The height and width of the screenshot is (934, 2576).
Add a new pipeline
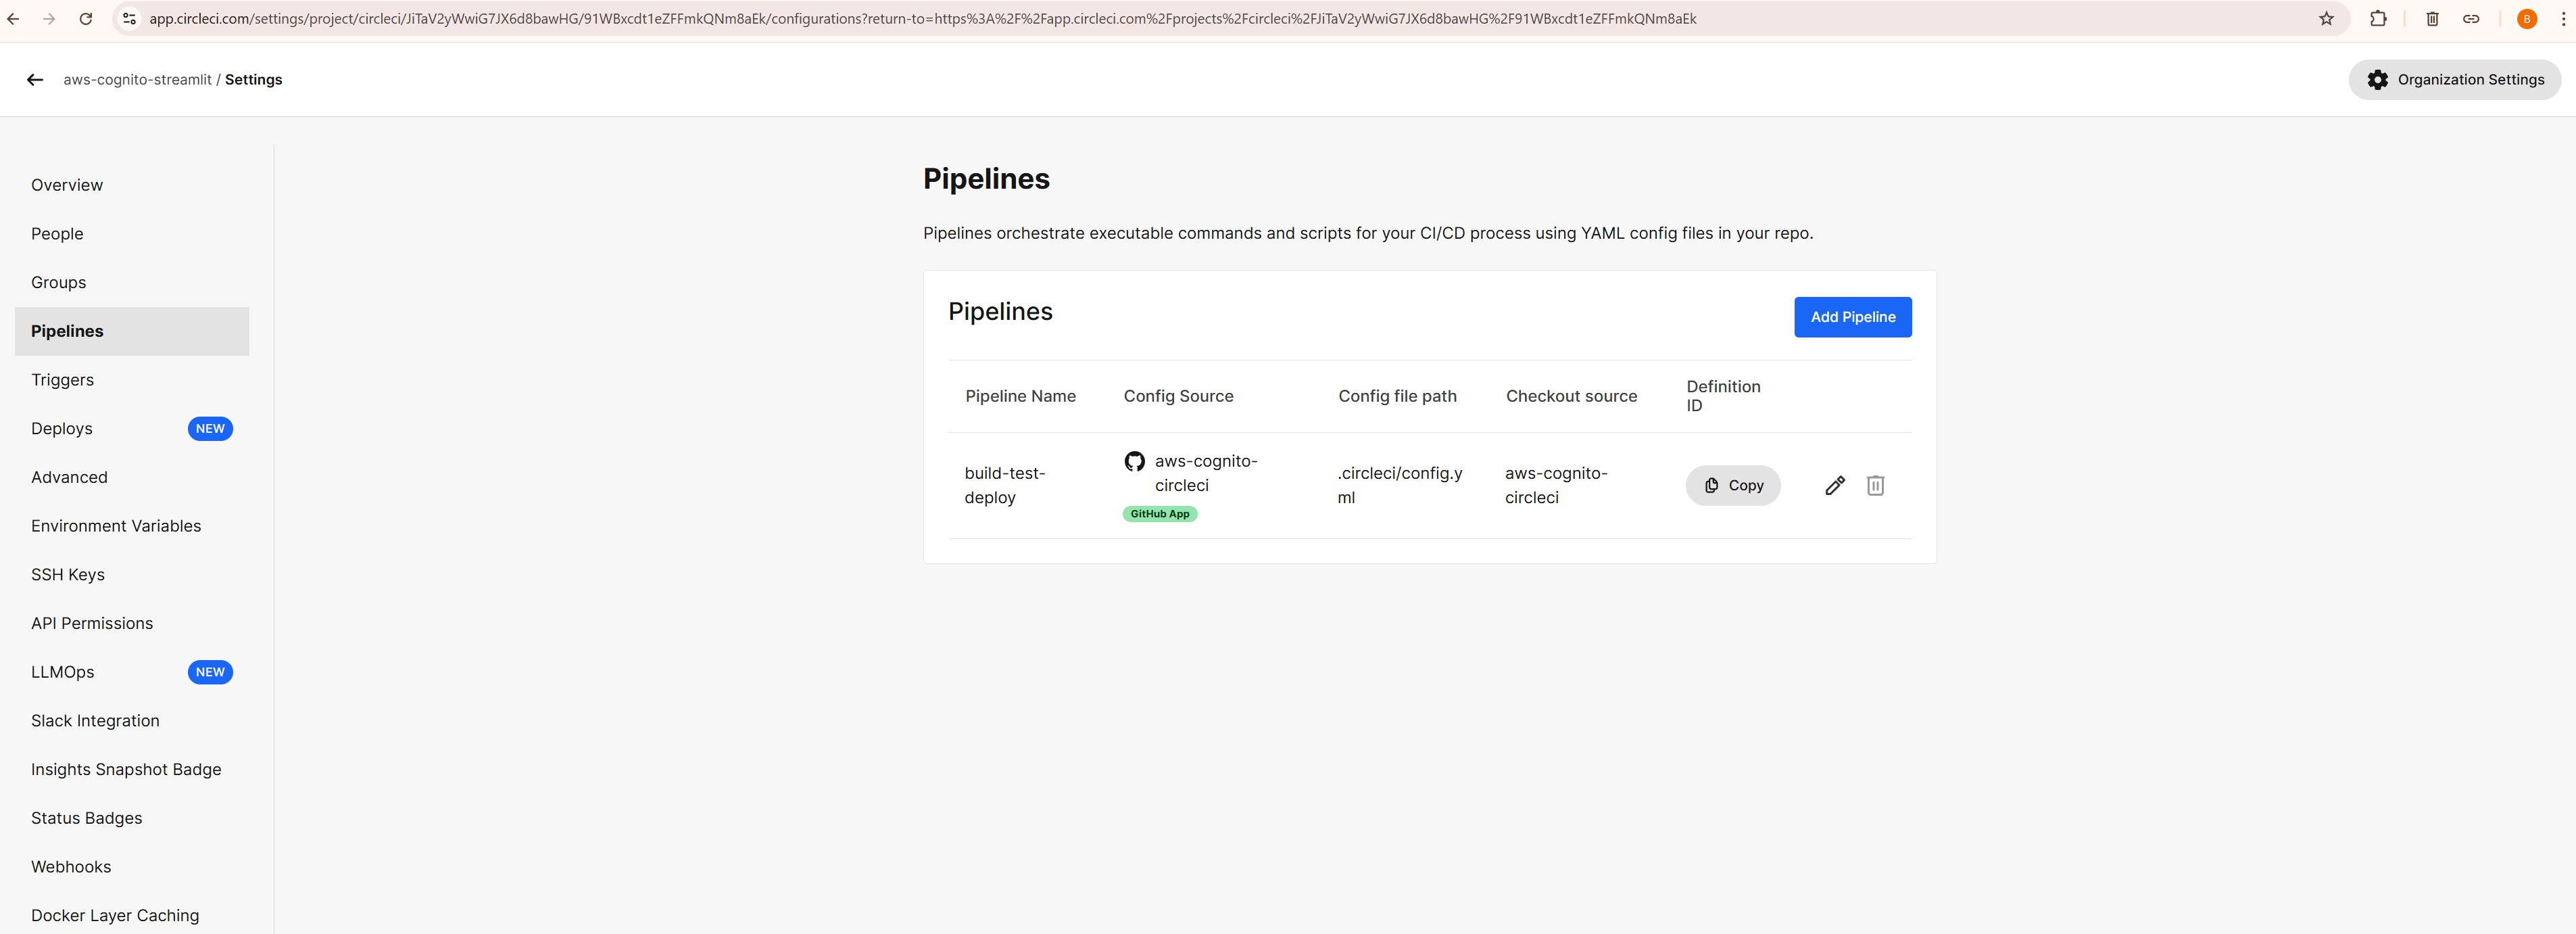(x=1852, y=317)
